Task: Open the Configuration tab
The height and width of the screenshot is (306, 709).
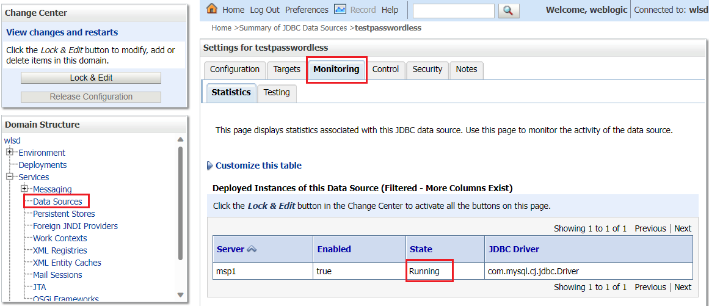Action: pos(235,70)
